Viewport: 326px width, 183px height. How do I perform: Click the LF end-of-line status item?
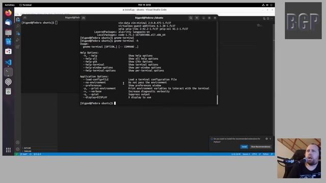pos(260,154)
